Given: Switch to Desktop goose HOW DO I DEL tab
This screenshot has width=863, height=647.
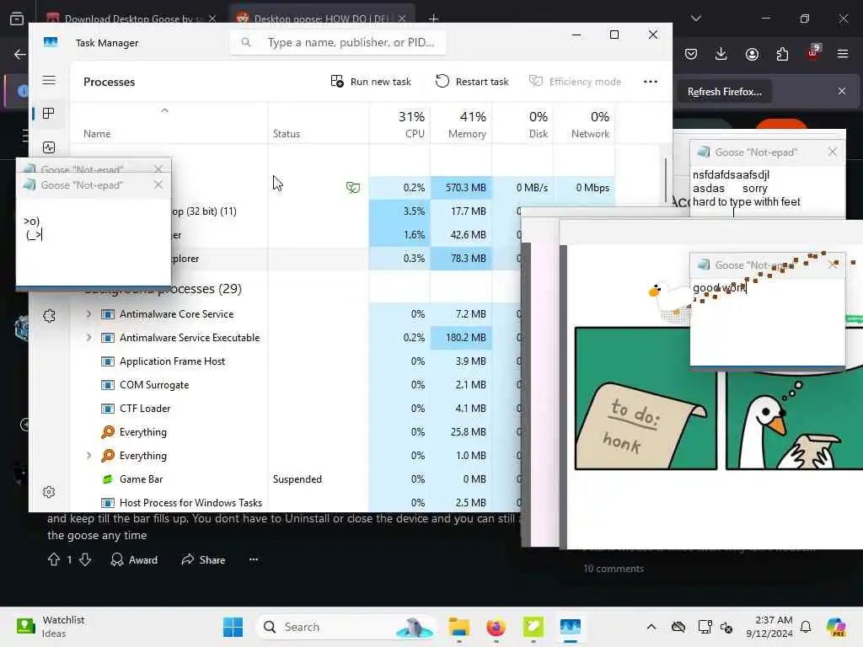Looking at the screenshot, I should coord(321,19).
